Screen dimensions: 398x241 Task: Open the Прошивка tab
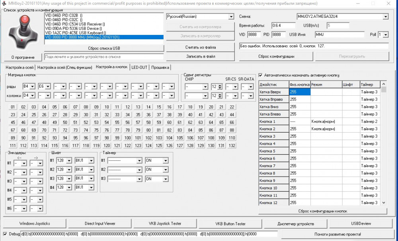160,67
